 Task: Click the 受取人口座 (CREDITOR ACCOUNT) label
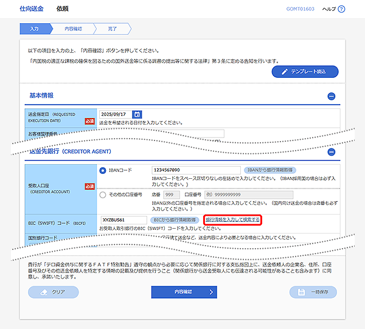pos(49,189)
